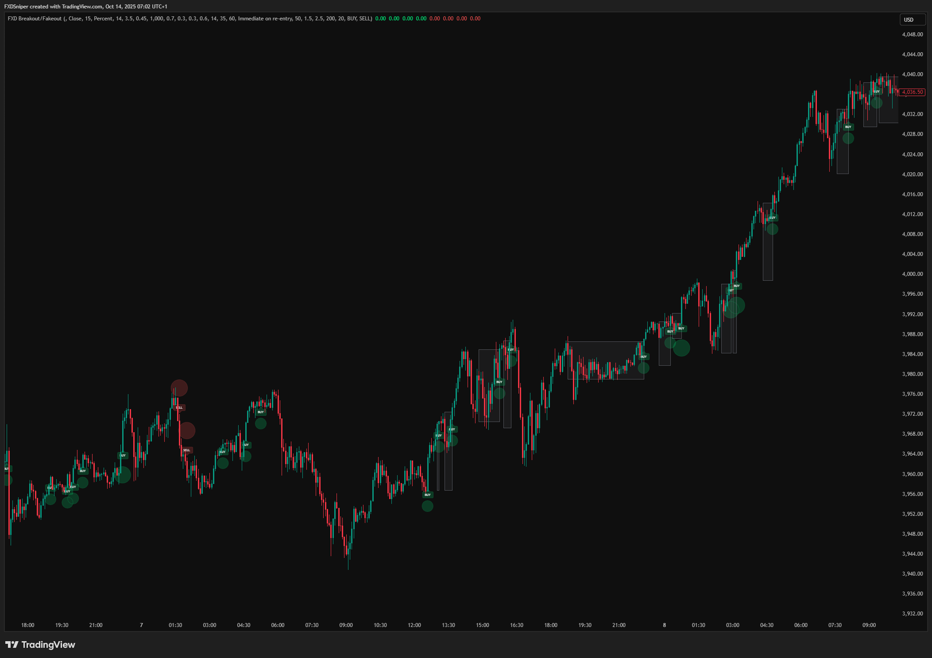This screenshot has height=658, width=932.
Task: Select the wide consolidation box around 19:30–21:00
Action: click(606, 360)
